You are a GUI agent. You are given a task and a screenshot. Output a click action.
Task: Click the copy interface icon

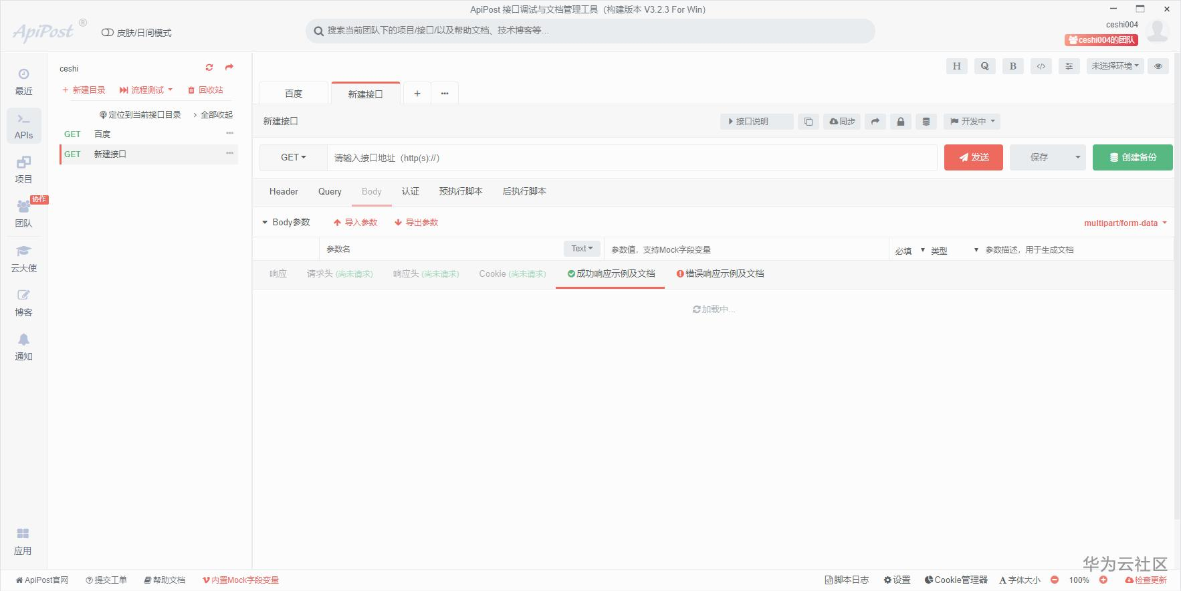click(809, 122)
